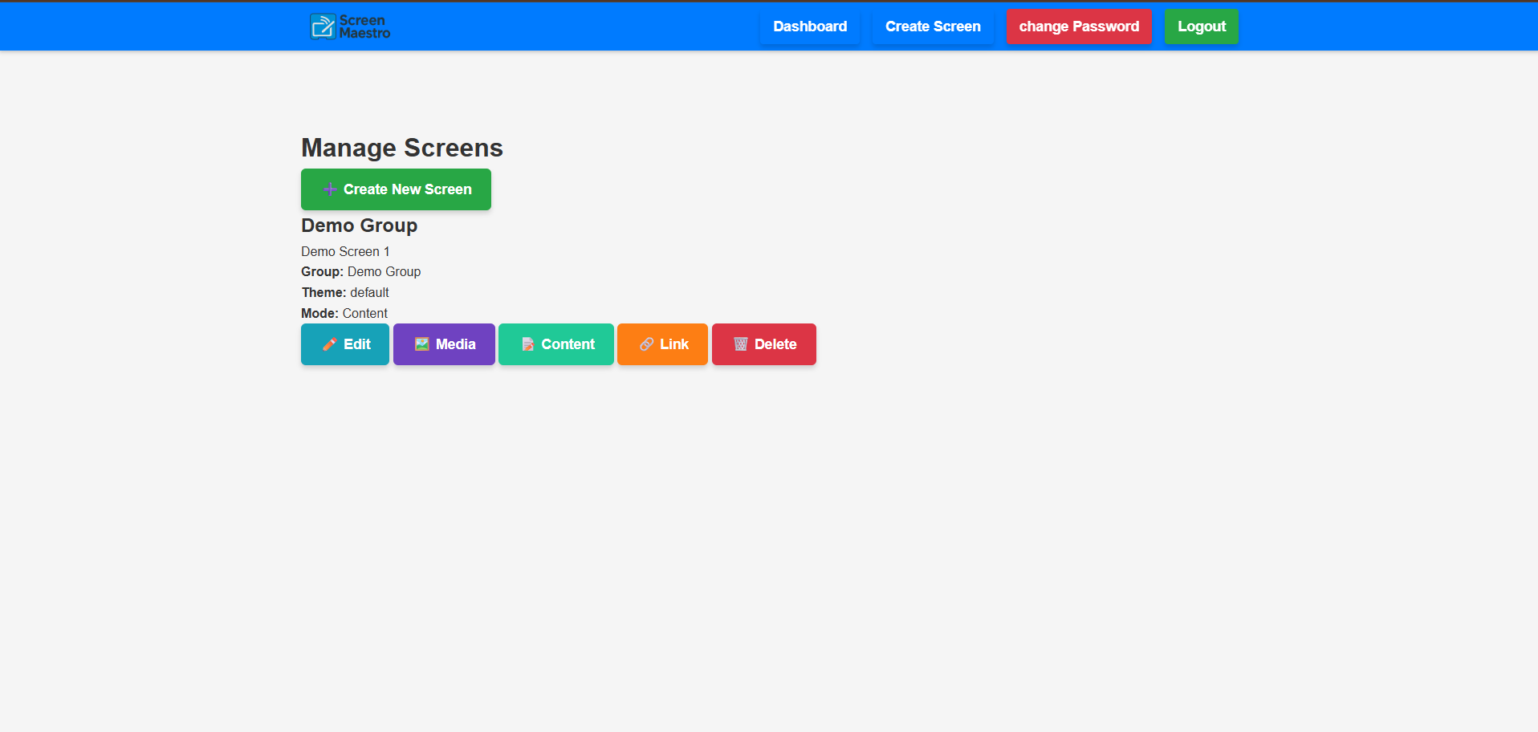The image size is (1538, 732).
Task: Click the trash bin icon on Delete
Action: [740, 344]
